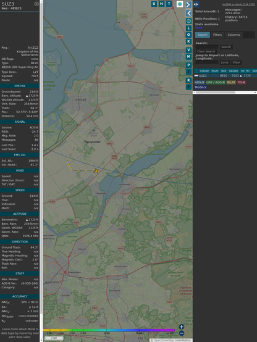Open the stats 'here' link

198,28
